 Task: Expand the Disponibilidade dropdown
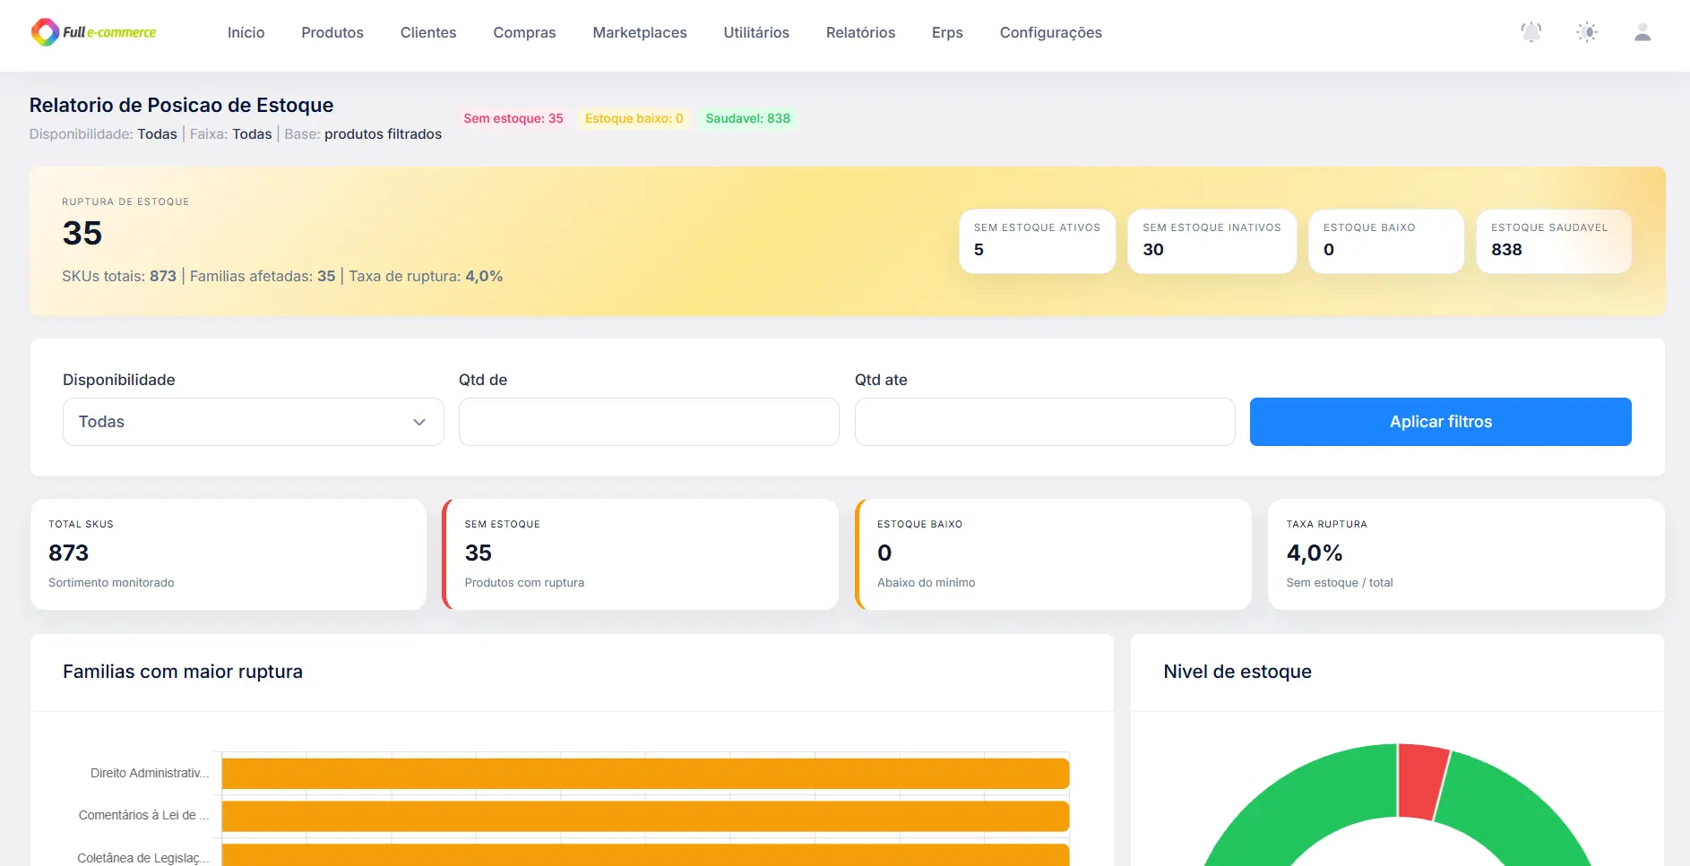(254, 422)
